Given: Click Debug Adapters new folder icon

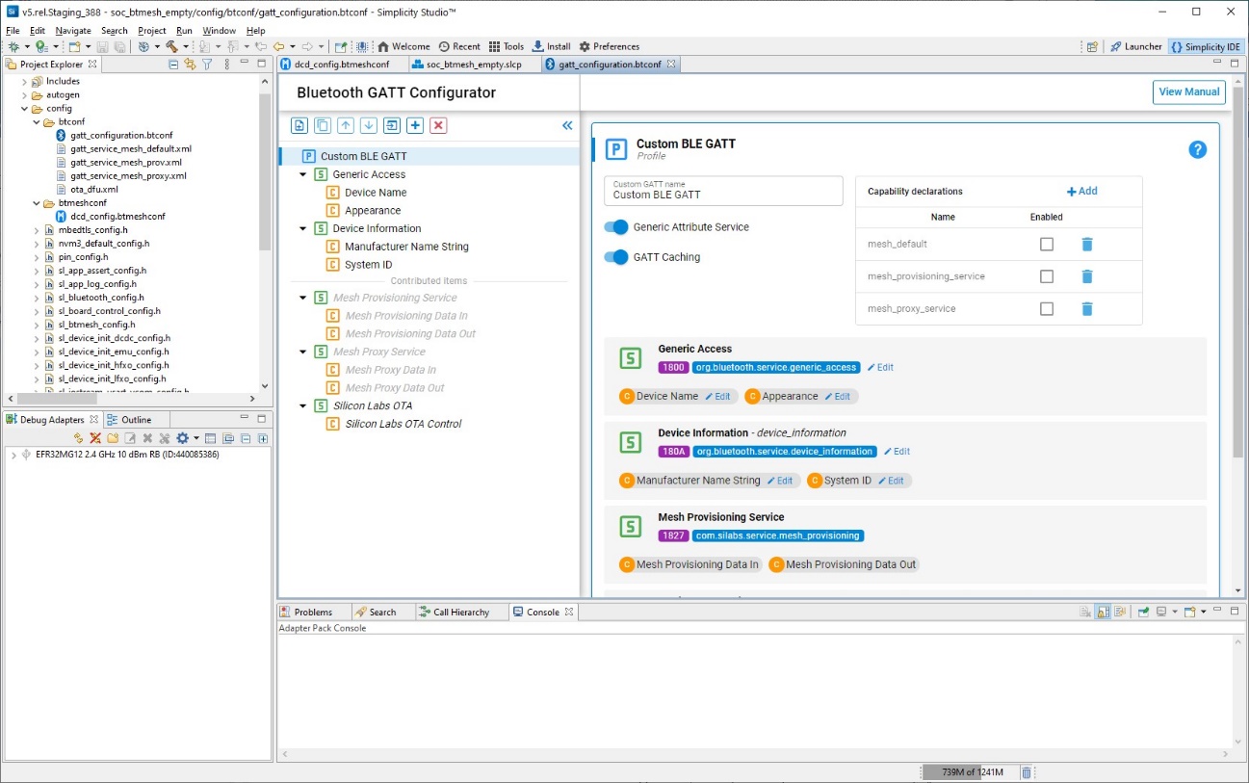Looking at the screenshot, I should [x=113, y=438].
